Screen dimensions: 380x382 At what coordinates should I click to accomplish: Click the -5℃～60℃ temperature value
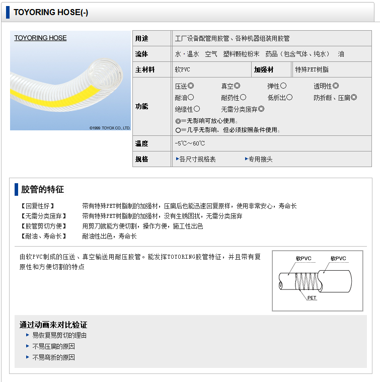point(190,143)
